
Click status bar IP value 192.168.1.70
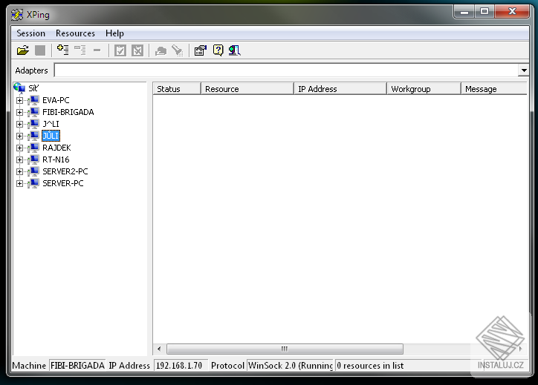coord(179,366)
